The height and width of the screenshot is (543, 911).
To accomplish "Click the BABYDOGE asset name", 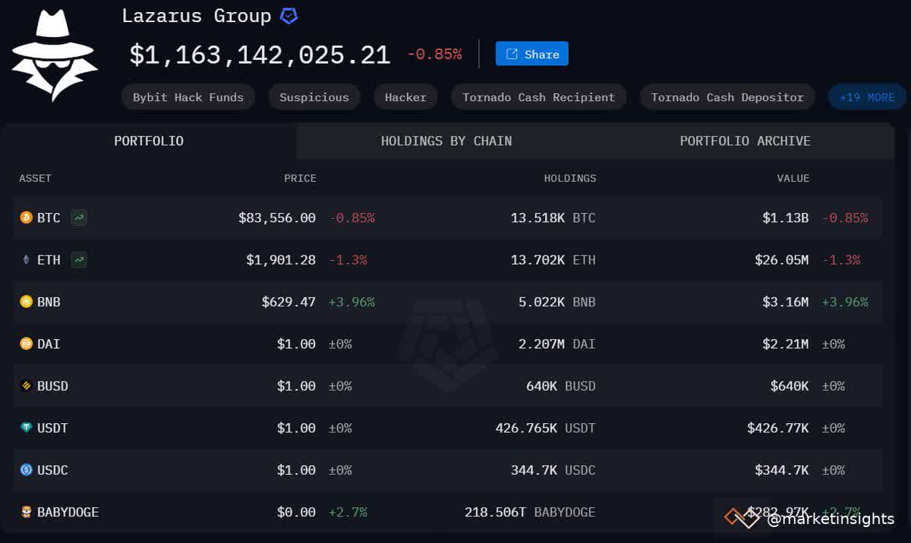I will tap(68, 513).
